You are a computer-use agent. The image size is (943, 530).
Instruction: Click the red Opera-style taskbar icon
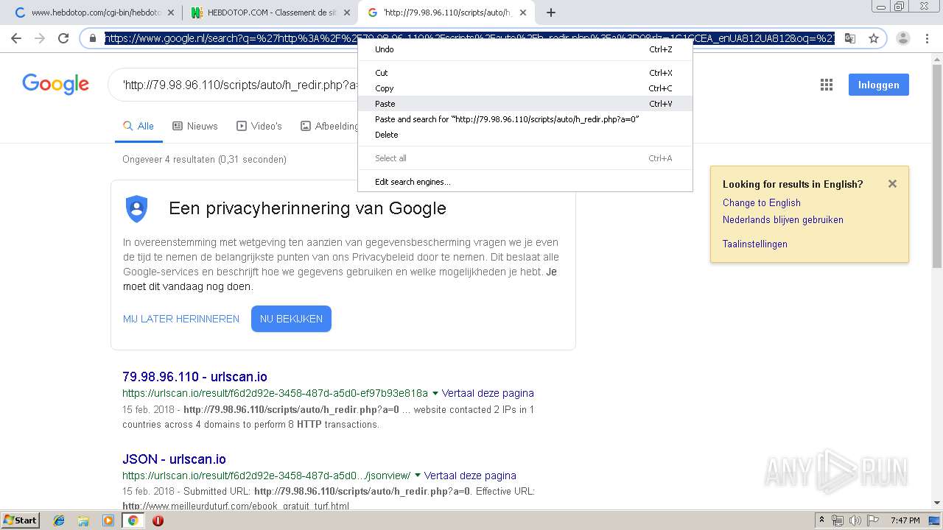(158, 520)
